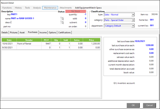Click the lookup icon beside the descr field
160x109 pixels.
pos(62,22)
